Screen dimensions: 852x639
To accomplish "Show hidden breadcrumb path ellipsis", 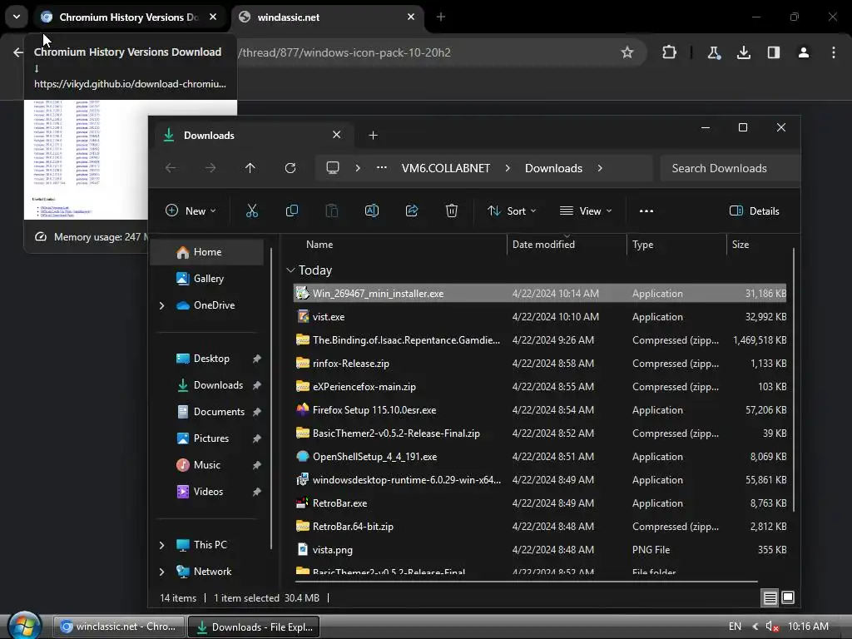I will point(382,168).
